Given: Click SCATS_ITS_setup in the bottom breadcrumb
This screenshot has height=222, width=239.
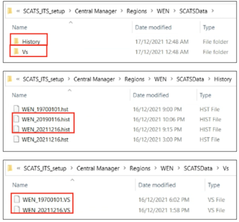Looking at the screenshot, I should tap(45, 168).
